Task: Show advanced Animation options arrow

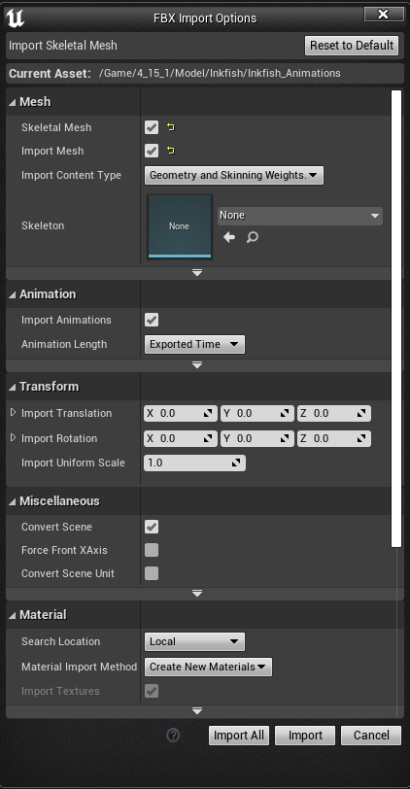Action: click(197, 365)
